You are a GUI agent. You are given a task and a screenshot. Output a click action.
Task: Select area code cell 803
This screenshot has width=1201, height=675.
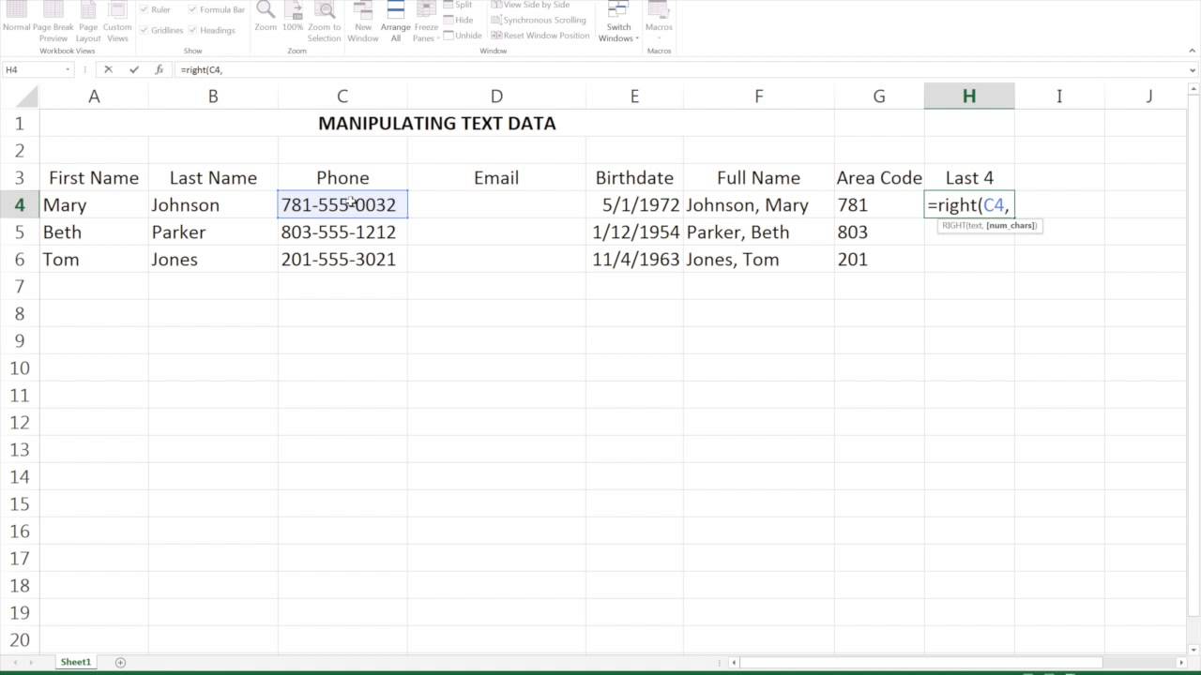(879, 232)
